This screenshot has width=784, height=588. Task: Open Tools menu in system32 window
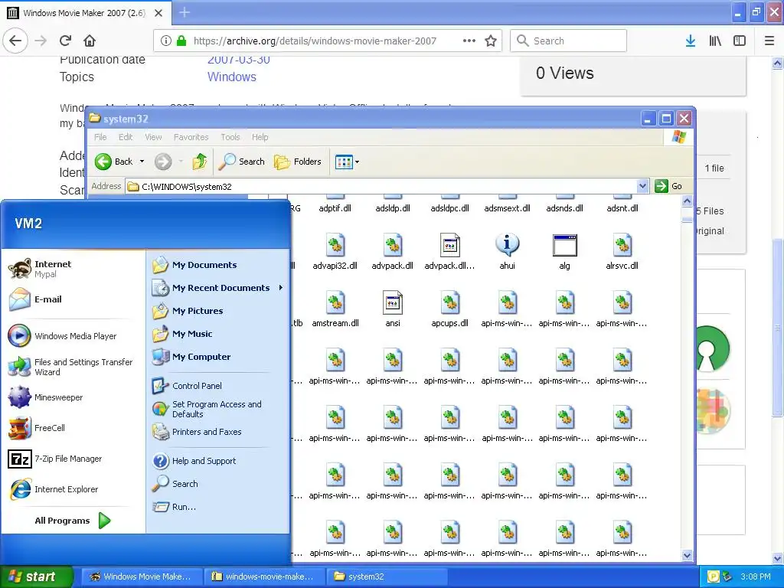[230, 137]
